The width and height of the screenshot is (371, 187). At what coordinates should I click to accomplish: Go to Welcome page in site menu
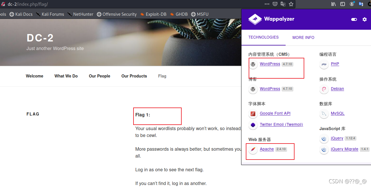point(34,76)
